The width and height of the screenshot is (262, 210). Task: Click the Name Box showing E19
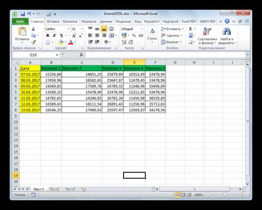[33, 55]
